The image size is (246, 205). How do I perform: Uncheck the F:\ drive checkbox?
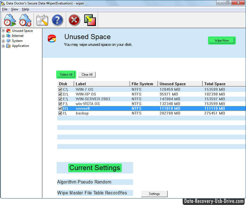pos(60,104)
